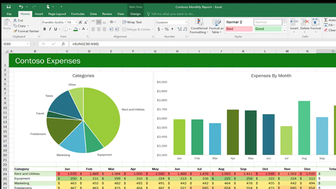
Task: Switch to the Page Layout tab
Action: (57, 14)
